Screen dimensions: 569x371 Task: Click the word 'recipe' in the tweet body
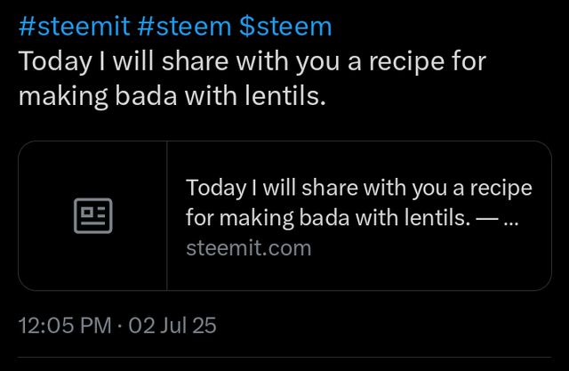[x=407, y=61]
